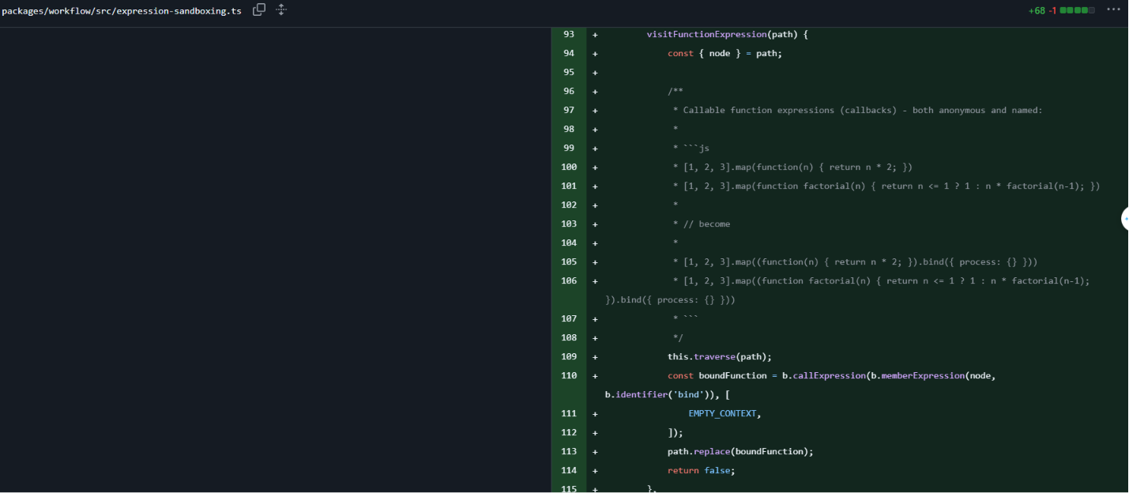Click line number 94
This screenshot has width=1129, height=493.
point(569,54)
